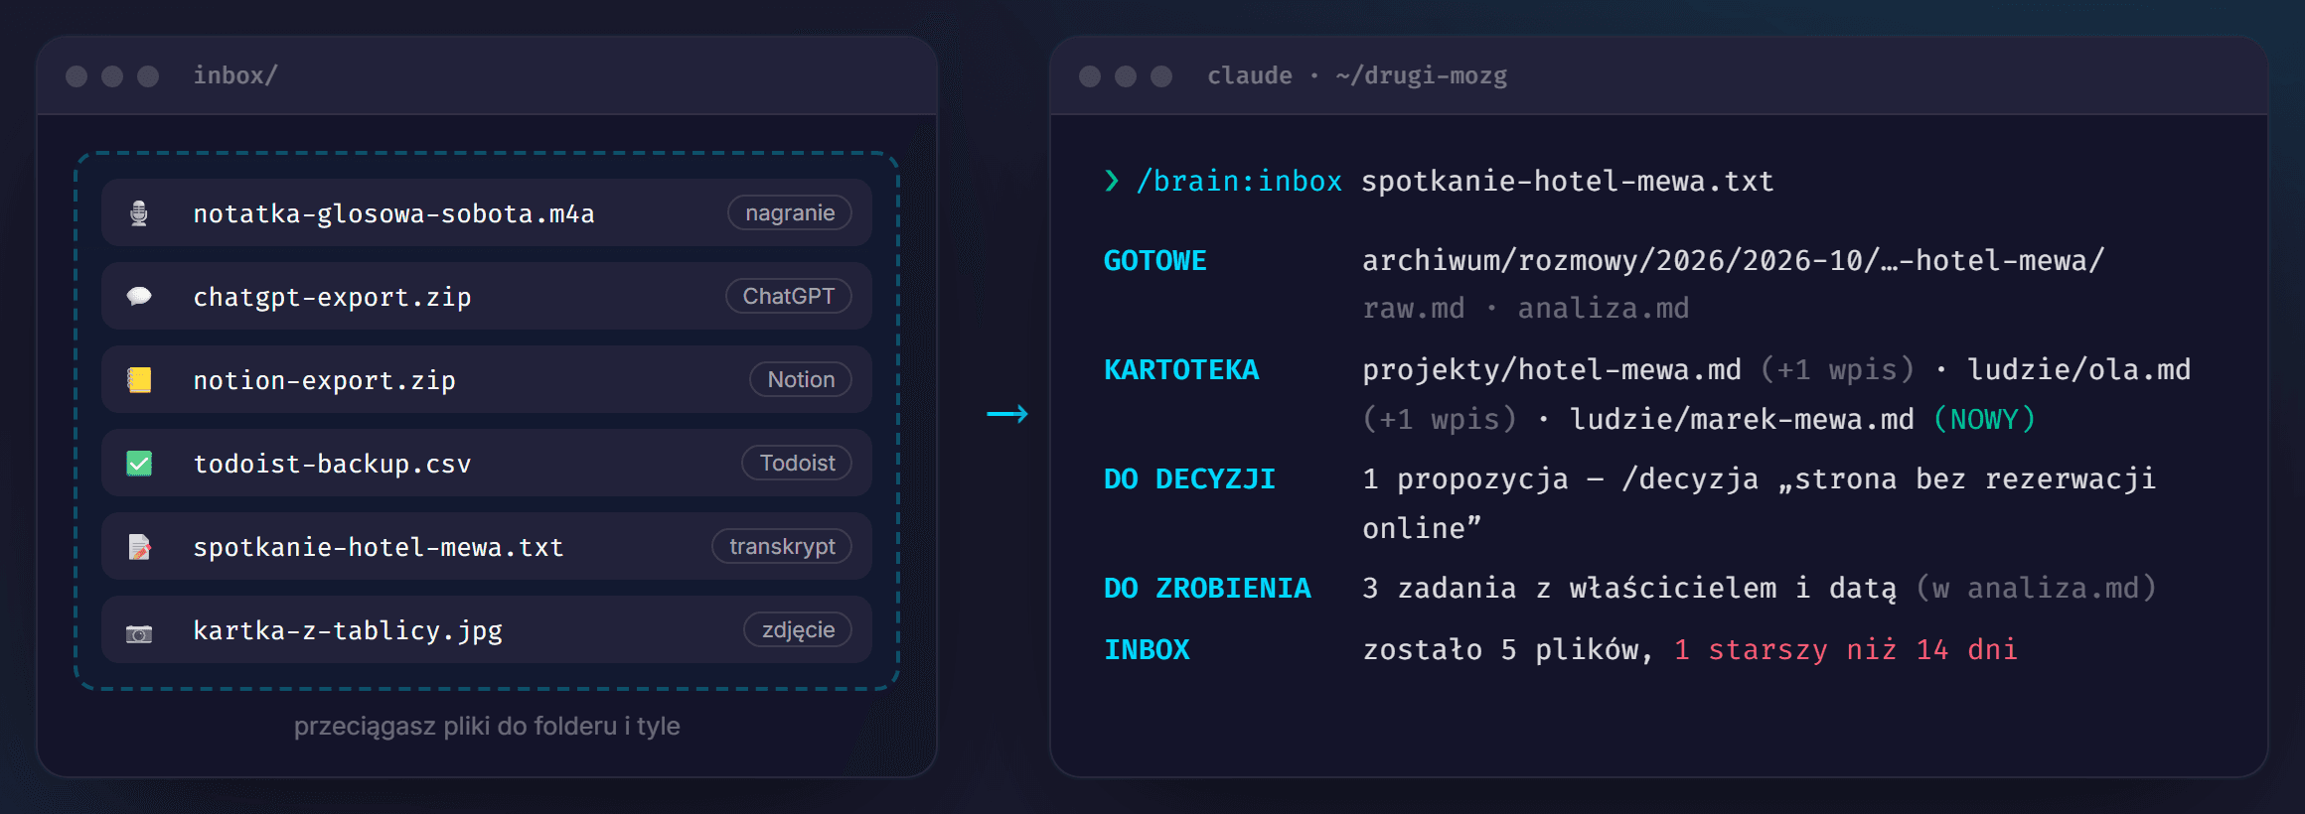Click spotkanie-hotel-mewa.txt argument in the terminal
Image resolution: width=2305 pixels, height=814 pixels.
tap(1567, 181)
